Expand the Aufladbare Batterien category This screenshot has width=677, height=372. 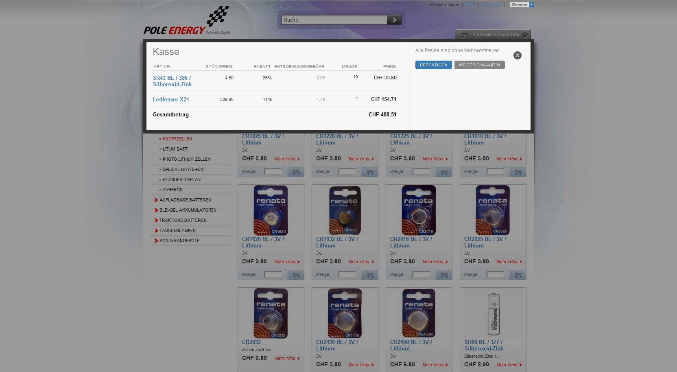coord(185,200)
